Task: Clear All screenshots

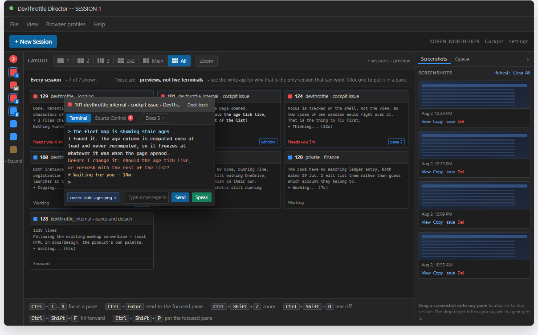Action: click(x=522, y=73)
